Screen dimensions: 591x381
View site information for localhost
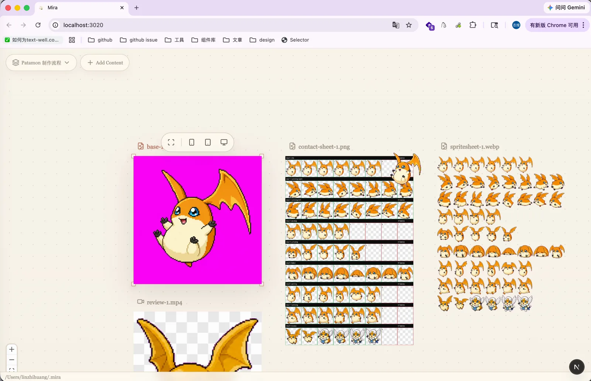[x=55, y=25]
